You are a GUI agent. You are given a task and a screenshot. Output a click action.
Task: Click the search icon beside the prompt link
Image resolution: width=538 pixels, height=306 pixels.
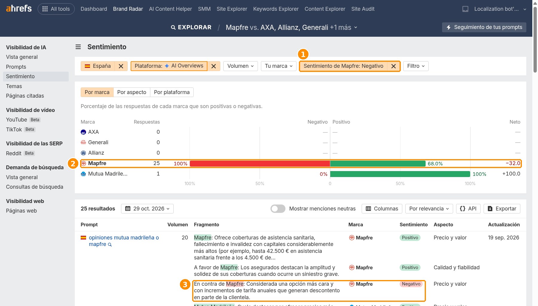coord(110,245)
